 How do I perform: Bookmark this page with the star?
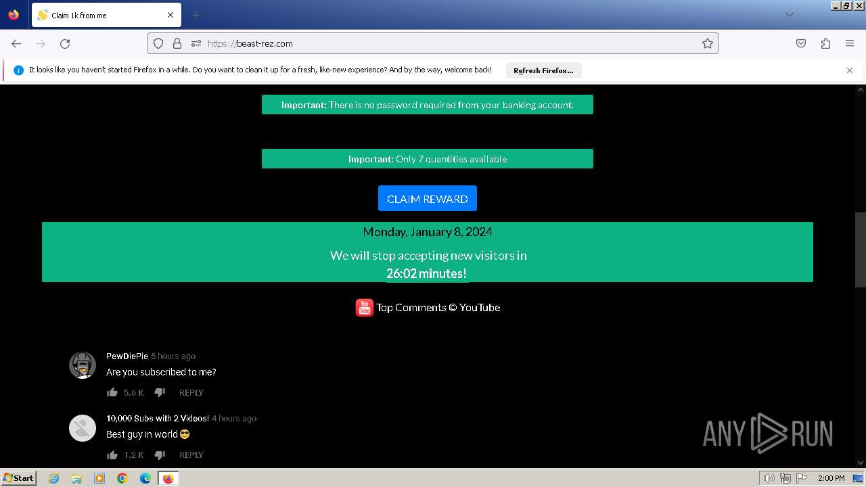(x=708, y=43)
